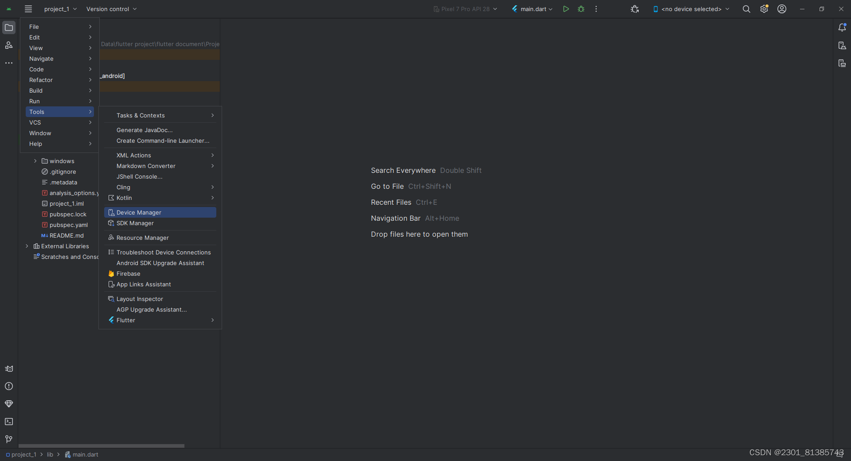Open the main.dart run configuration dropdown
The height and width of the screenshot is (461, 851).
tap(532, 9)
